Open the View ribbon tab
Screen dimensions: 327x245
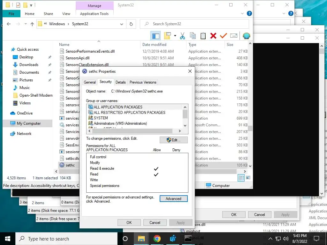tap(66, 14)
